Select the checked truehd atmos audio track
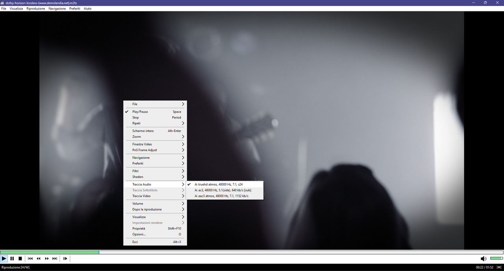This screenshot has height=271, width=504. click(x=225, y=184)
